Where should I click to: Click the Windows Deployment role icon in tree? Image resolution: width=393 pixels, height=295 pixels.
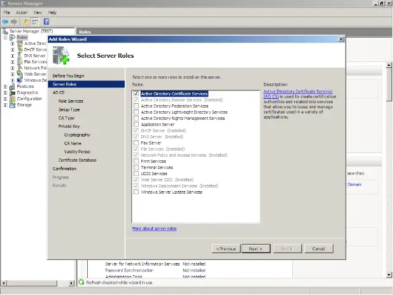pos(20,81)
